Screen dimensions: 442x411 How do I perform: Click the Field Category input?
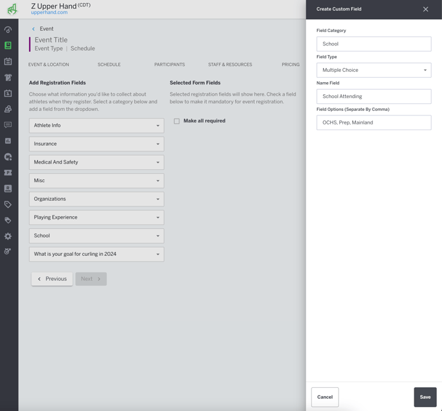point(374,44)
